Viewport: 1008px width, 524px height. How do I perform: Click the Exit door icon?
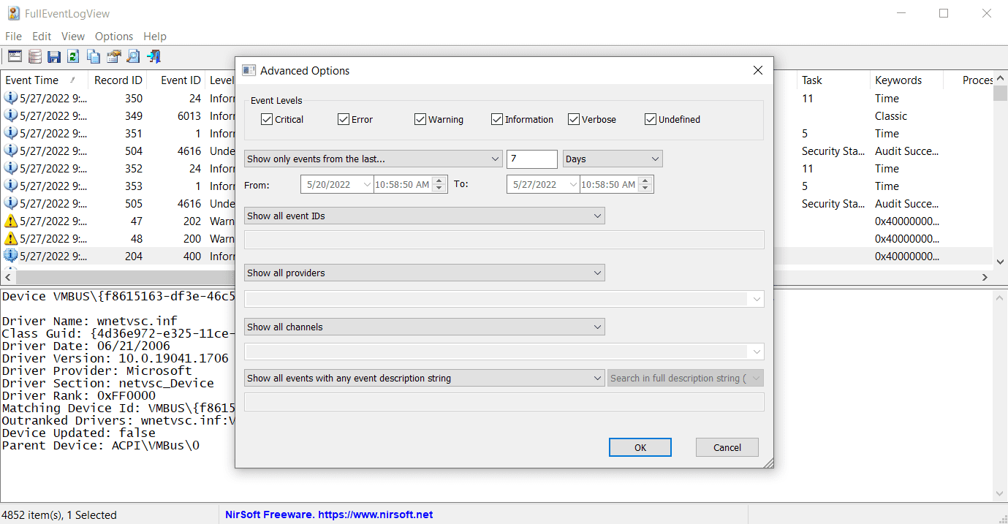point(154,56)
